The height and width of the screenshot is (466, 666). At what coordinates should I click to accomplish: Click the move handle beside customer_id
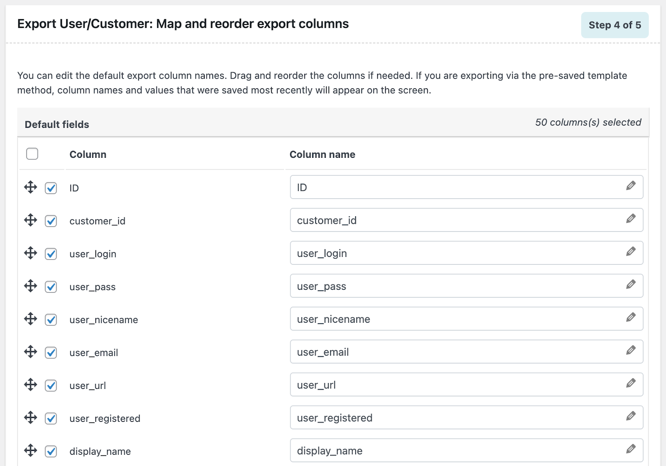pos(30,220)
